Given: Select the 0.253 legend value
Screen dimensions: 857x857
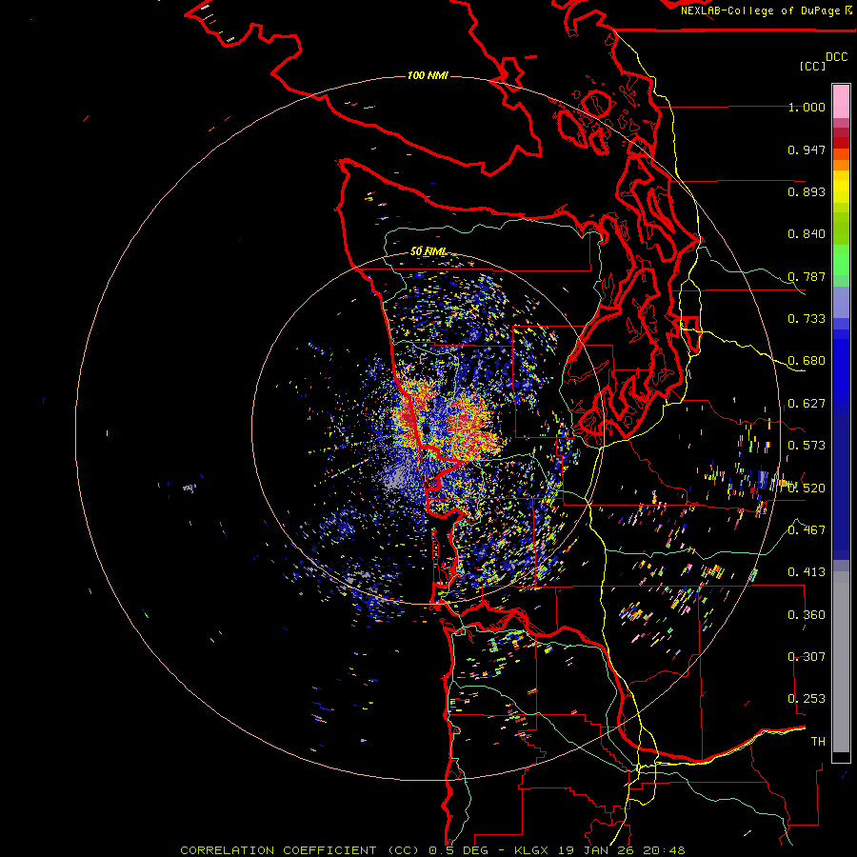Looking at the screenshot, I should point(807,699).
